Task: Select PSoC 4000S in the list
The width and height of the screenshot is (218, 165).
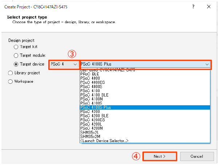Action: (x=145, y=87)
